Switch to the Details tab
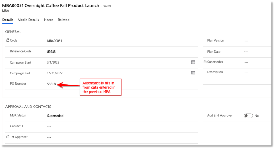This screenshot has height=149, width=275. click(x=8, y=20)
